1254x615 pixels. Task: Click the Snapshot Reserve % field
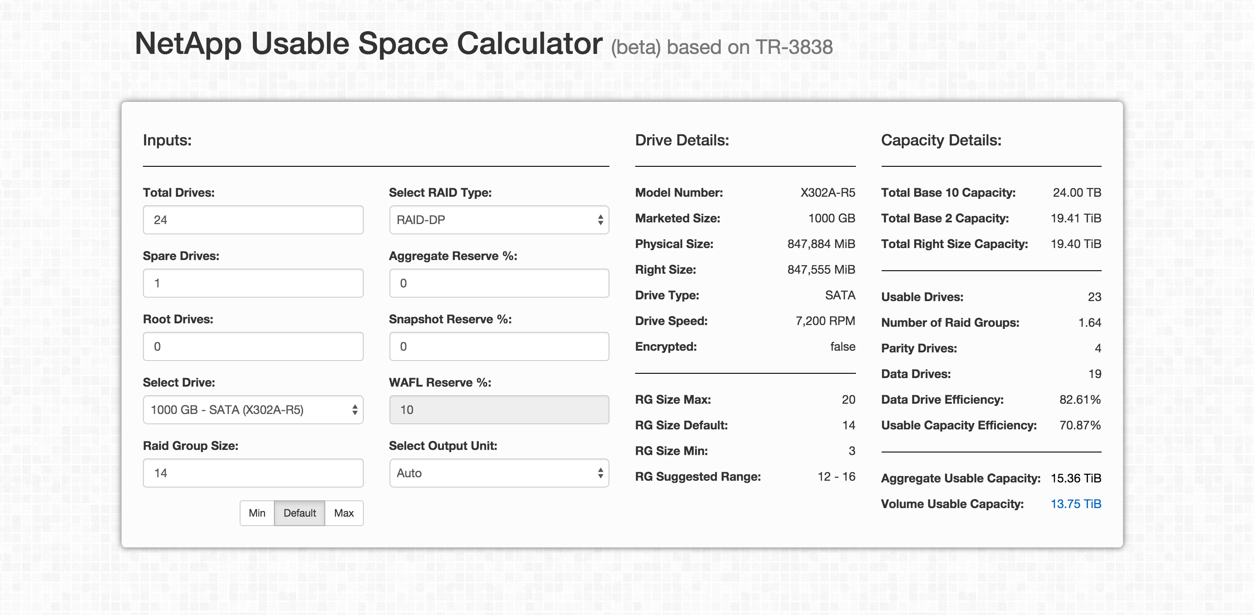(499, 346)
